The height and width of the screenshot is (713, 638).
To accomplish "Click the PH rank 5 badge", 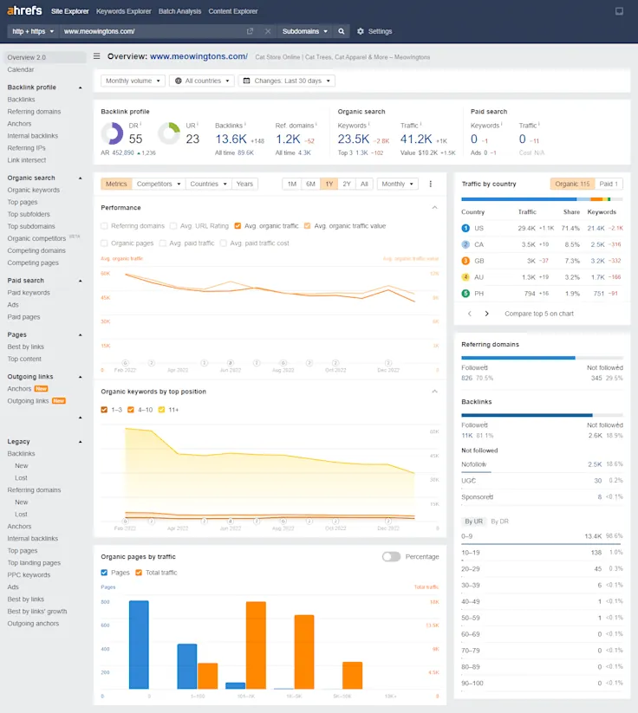I will click(465, 294).
